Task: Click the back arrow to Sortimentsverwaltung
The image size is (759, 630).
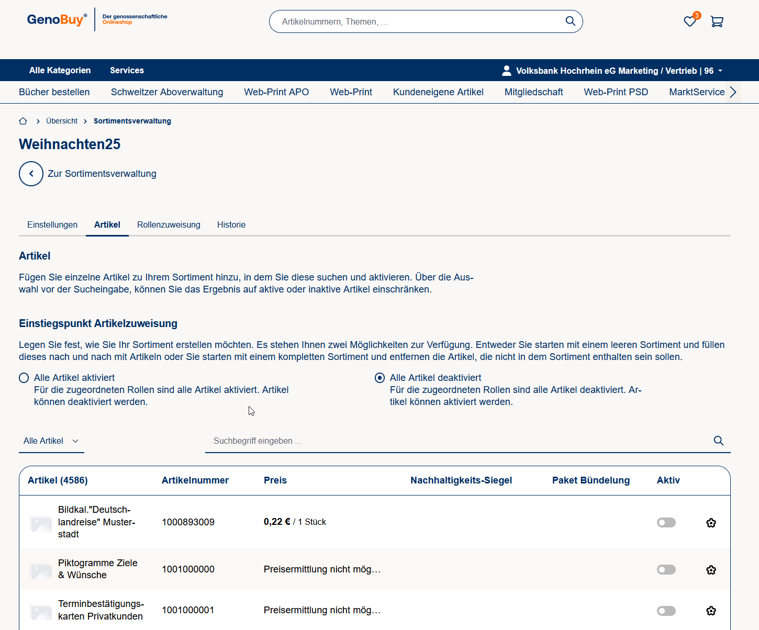Action: [31, 174]
